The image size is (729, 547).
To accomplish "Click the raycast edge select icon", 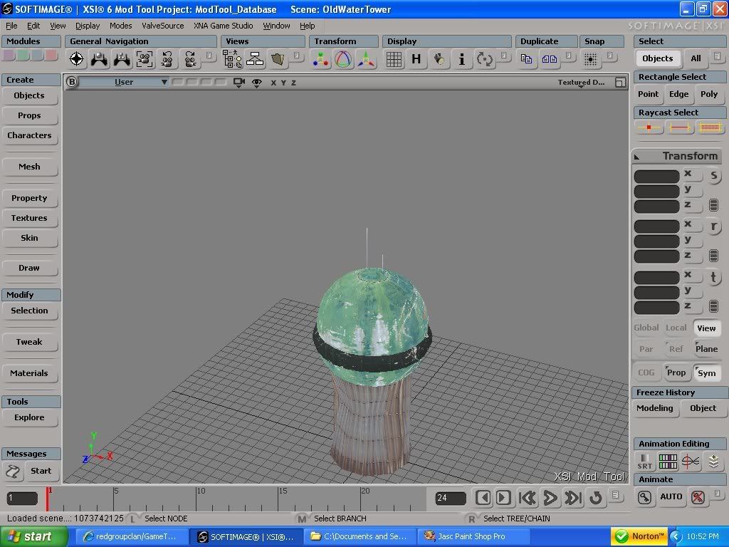I will pyautogui.click(x=678, y=127).
